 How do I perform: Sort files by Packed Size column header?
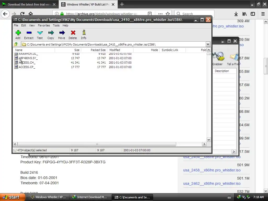(94, 50)
